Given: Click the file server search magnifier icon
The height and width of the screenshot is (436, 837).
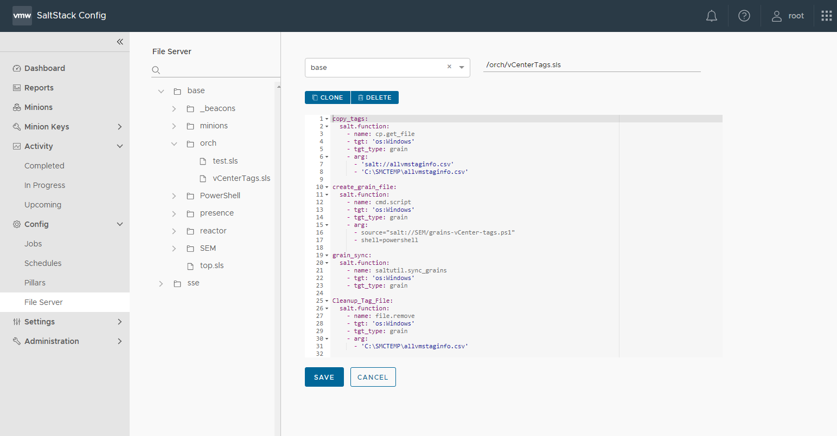Looking at the screenshot, I should point(156,70).
